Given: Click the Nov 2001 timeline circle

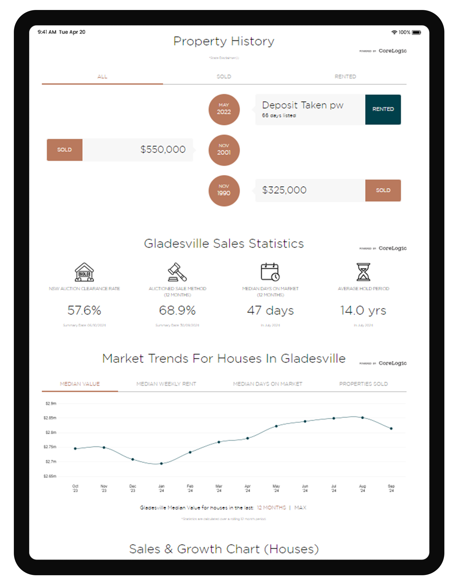Looking at the screenshot, I should tap(224, 150).
